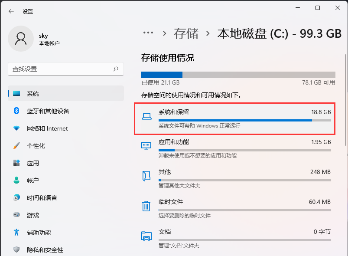Click the game controller icon for 游戏

(16, 215)
